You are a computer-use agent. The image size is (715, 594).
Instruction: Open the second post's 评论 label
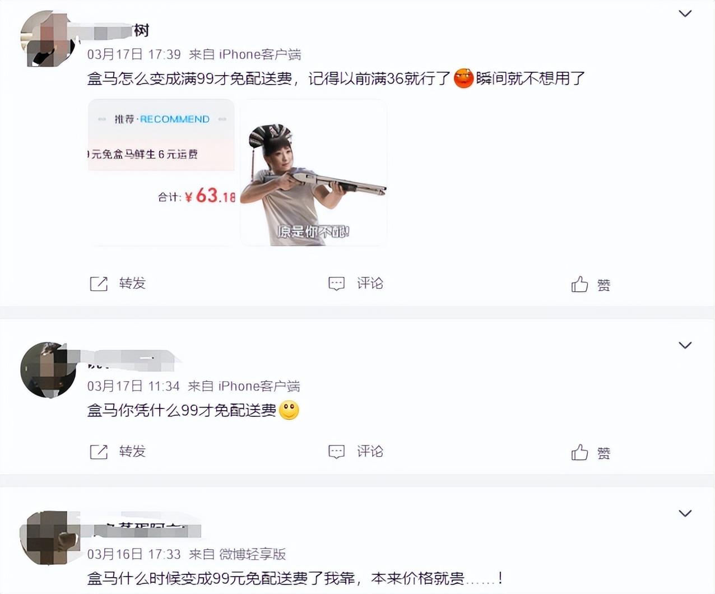click(x=370, y=452)
